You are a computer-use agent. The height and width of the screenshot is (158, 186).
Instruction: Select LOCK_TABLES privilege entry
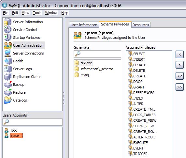144,115
